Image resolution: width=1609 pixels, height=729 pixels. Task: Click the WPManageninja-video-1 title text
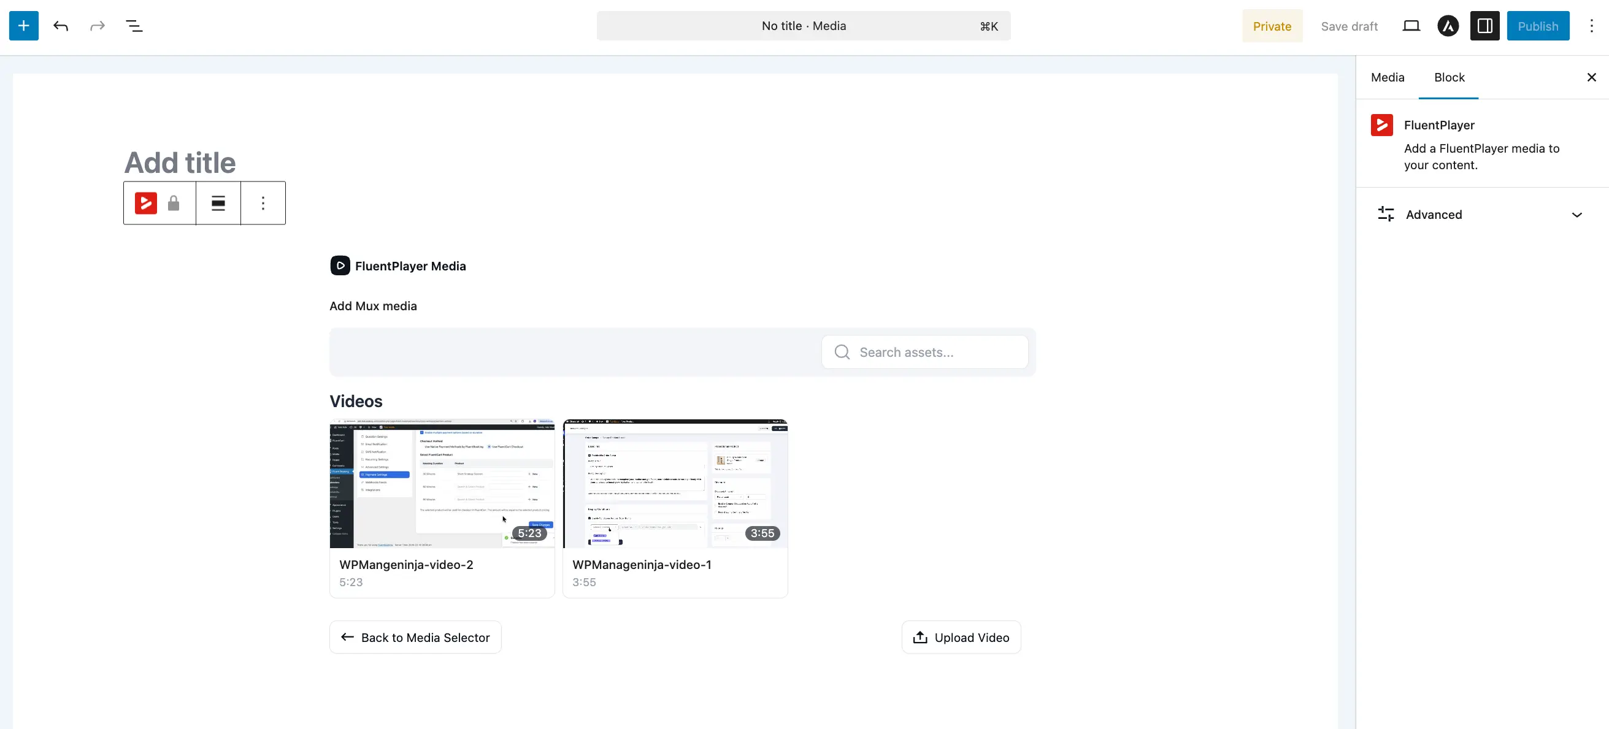pyautogui.click(x=642, y=565)
